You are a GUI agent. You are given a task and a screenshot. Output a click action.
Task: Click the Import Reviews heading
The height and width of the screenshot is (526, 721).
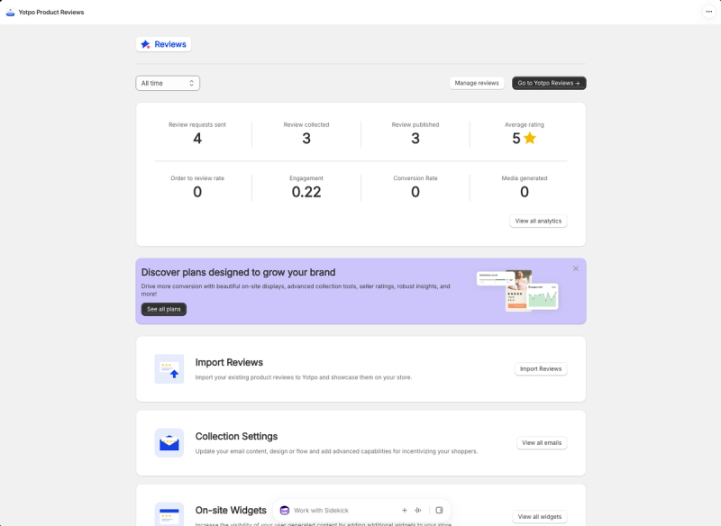click(229, 362)
